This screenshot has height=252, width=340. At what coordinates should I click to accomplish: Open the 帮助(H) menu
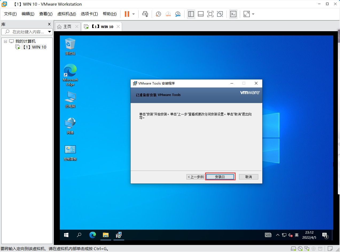coord(110,14)
